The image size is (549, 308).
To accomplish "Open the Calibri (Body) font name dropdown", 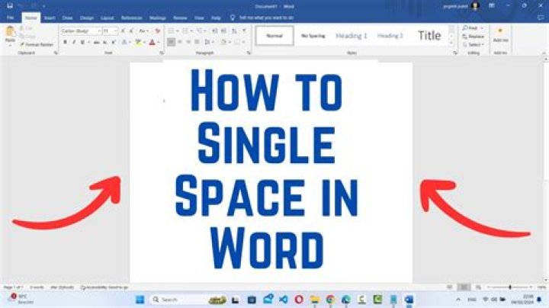I will pyautogui.click(x=79, y=30).
